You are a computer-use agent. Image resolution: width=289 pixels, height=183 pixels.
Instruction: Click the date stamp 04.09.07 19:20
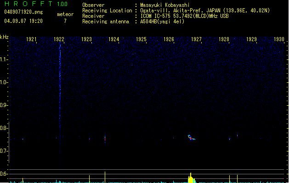point(23,21)
